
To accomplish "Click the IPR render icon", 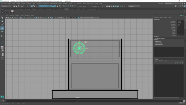I will click(112, 6).
